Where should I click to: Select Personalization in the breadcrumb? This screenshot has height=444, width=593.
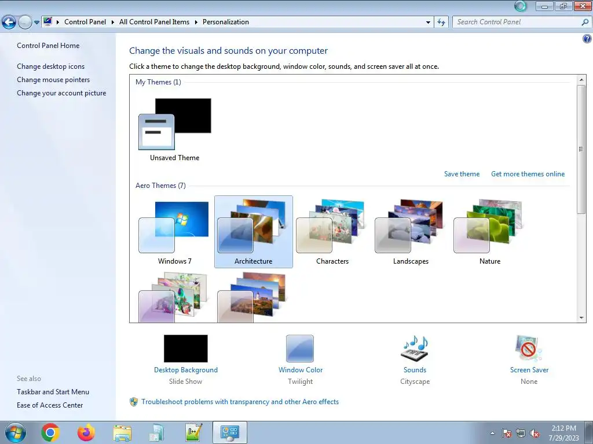pos(226,22)
